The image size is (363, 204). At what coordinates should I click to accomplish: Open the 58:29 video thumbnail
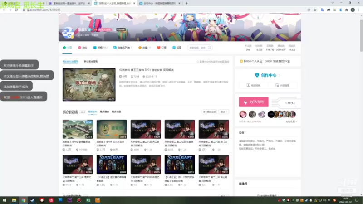[146, 129]
